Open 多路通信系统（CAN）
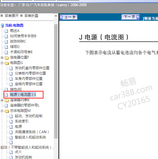The image size is (158, 159). [32, 132]
